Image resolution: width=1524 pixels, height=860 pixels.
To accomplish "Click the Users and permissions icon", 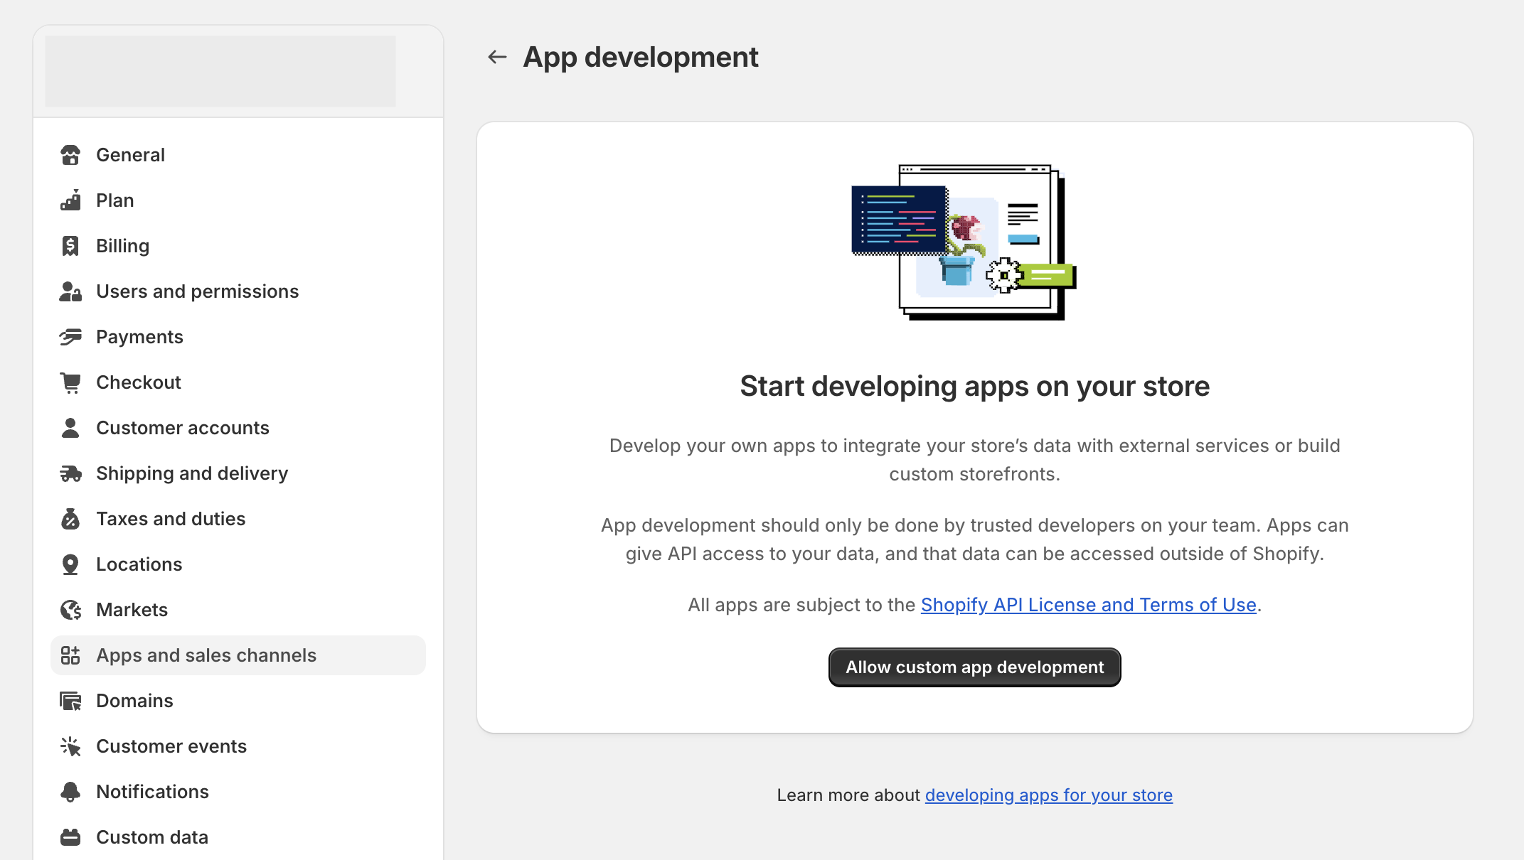I will coord(70,291).
